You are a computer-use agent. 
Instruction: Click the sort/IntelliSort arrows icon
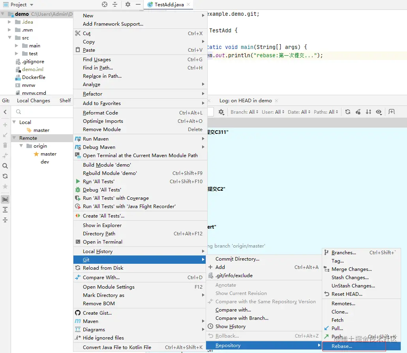(368, 112)
